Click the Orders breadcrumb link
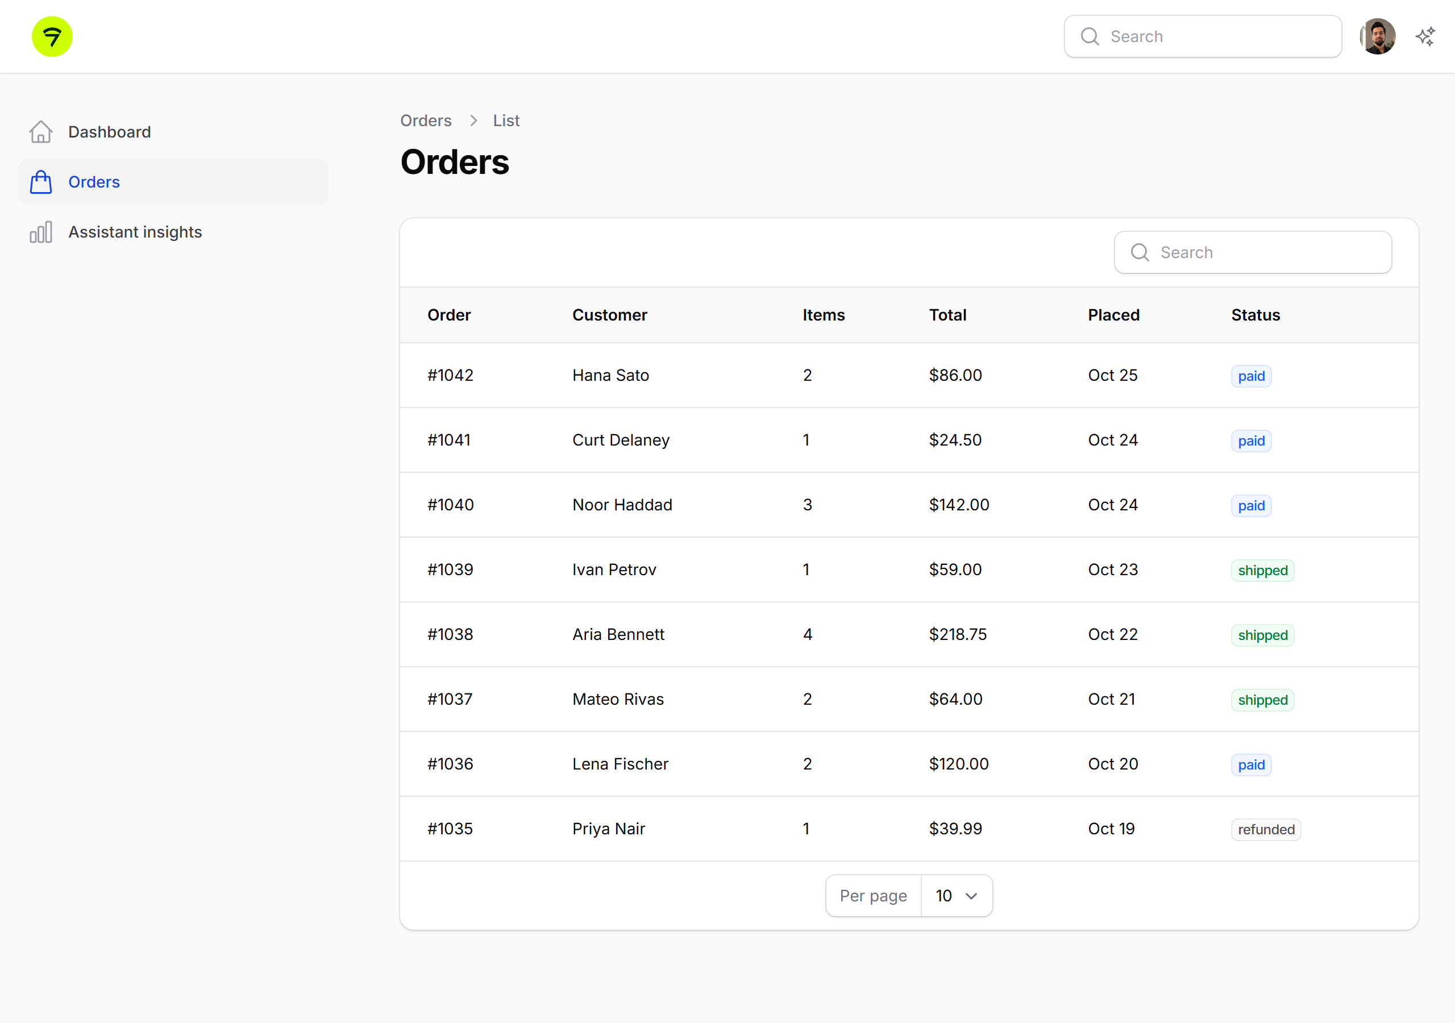 click(x=426, y=120)
